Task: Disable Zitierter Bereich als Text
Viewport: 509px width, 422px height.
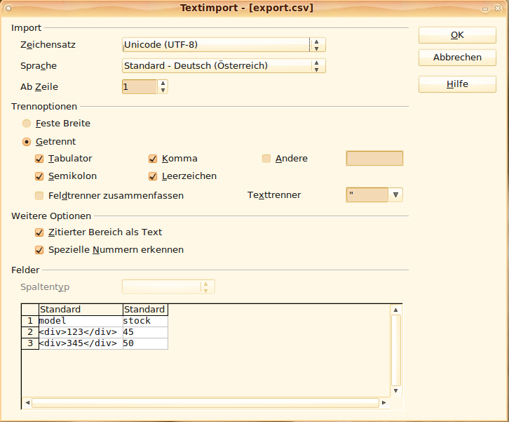Action: [x=39, y=232]
